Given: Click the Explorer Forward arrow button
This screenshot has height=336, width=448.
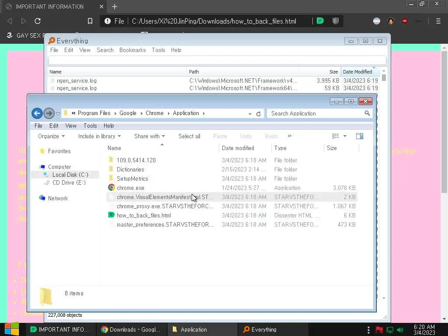Looking at the screenshot, I should coord(49,113).
